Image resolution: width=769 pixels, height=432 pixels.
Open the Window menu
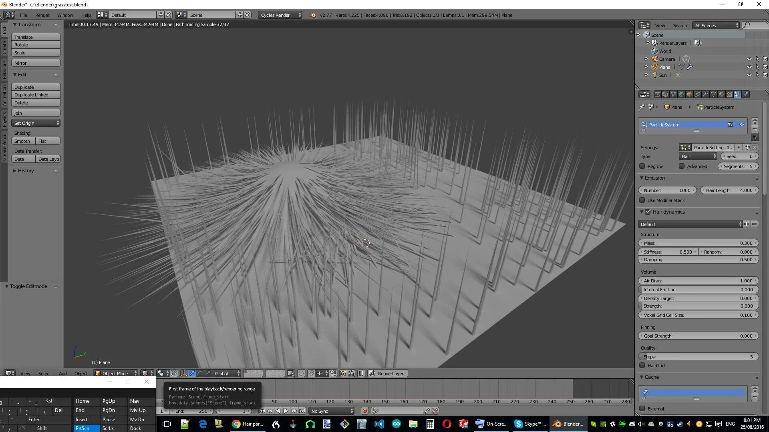(x=65, y=15)
